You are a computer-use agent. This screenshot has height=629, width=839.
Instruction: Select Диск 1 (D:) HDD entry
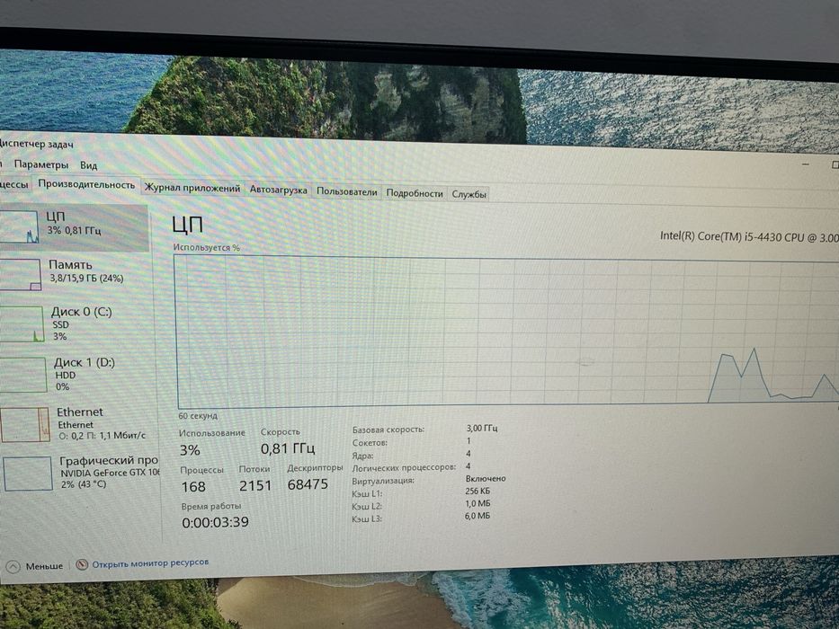(x=77, y=375)
